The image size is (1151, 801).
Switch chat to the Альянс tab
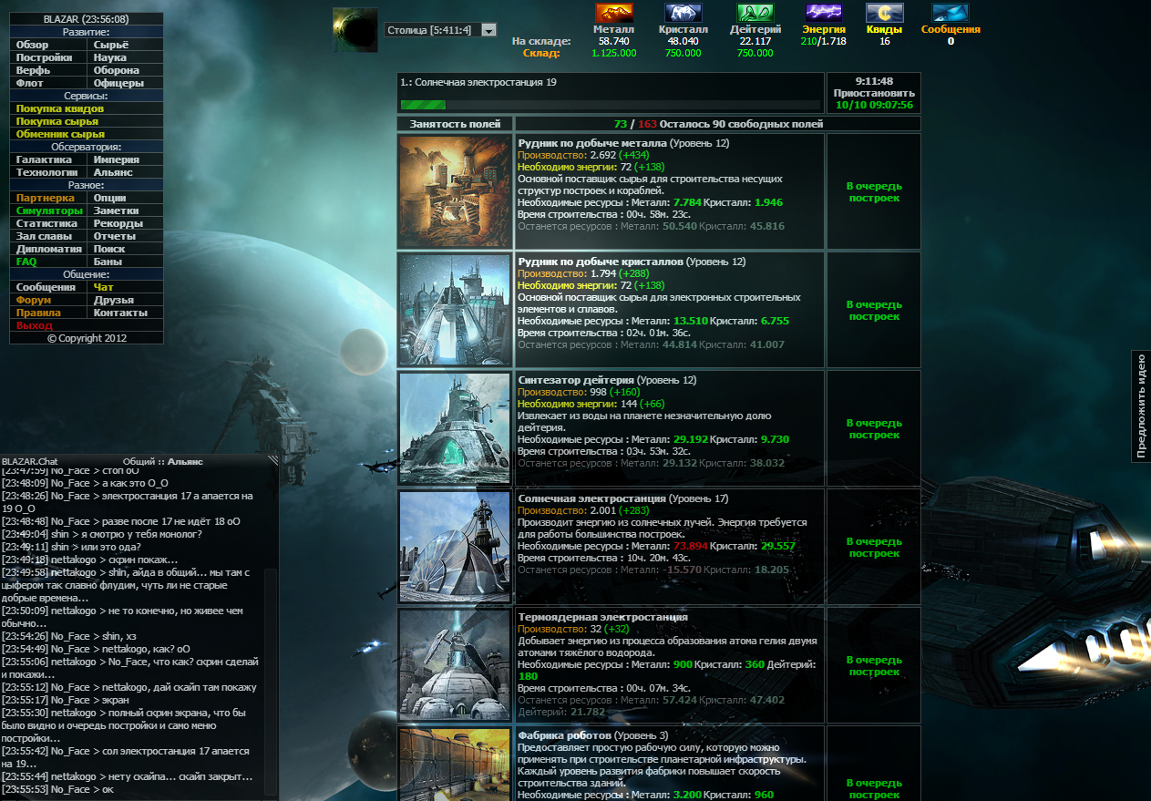(185, 461)
